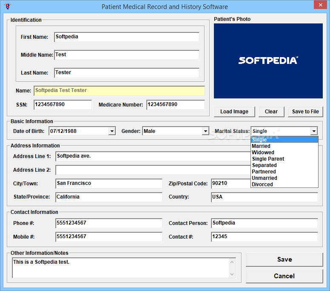Open the Date of Birth dropdown arrow

click(112, 131)
